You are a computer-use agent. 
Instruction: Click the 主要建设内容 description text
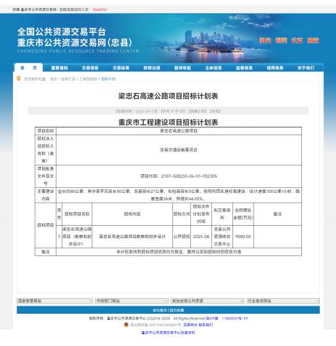pos(179,195)
